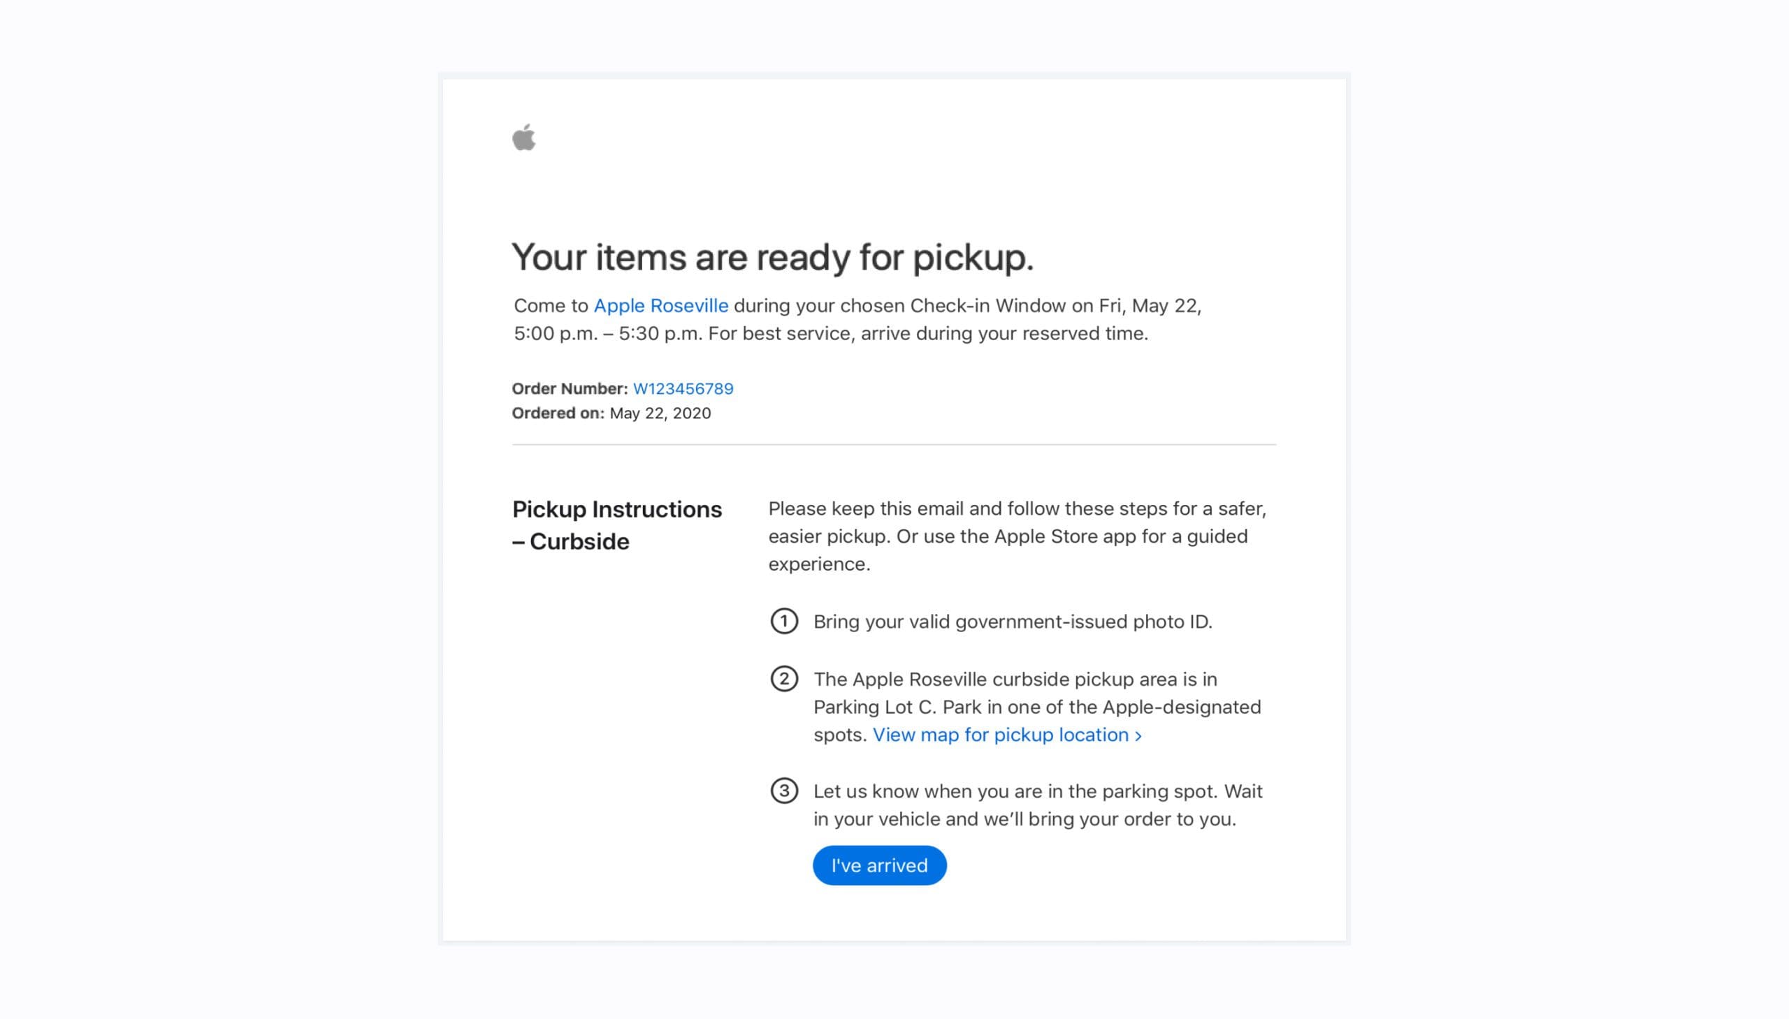This screenshot has width=1789, height=1019.
Task: Click the circled number 3 step icon
Action: coord(783,791)
